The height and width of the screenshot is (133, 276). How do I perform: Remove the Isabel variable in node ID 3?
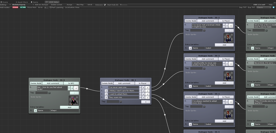tap(190, 86)
